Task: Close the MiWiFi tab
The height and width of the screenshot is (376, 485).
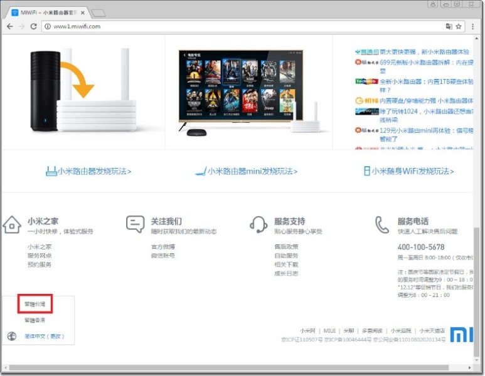Action: (82, 13)
